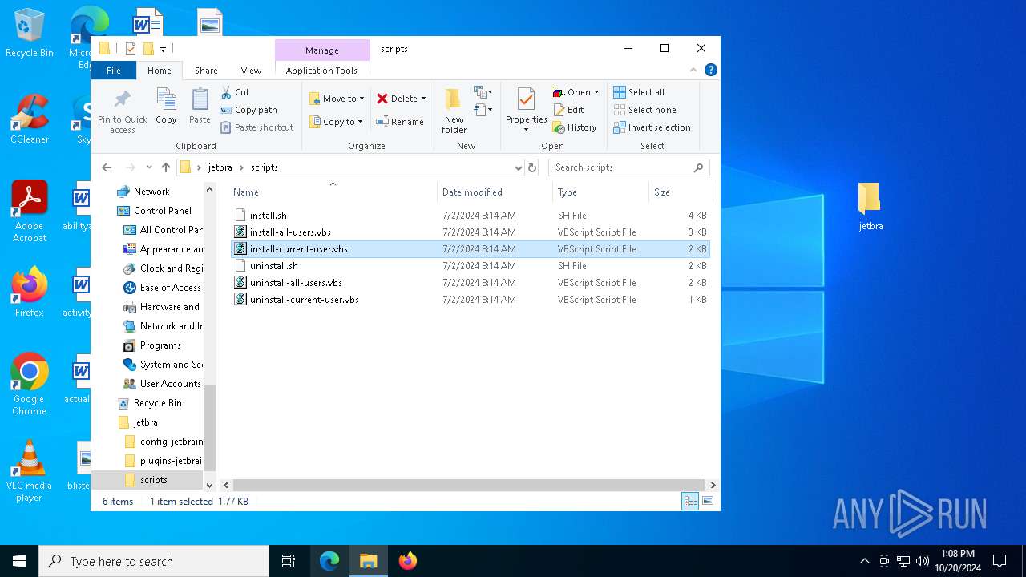This screenshot has height=577, width=1026.
Task: Click jetbra in the address breadcrumb
Action: pos(220,167)
